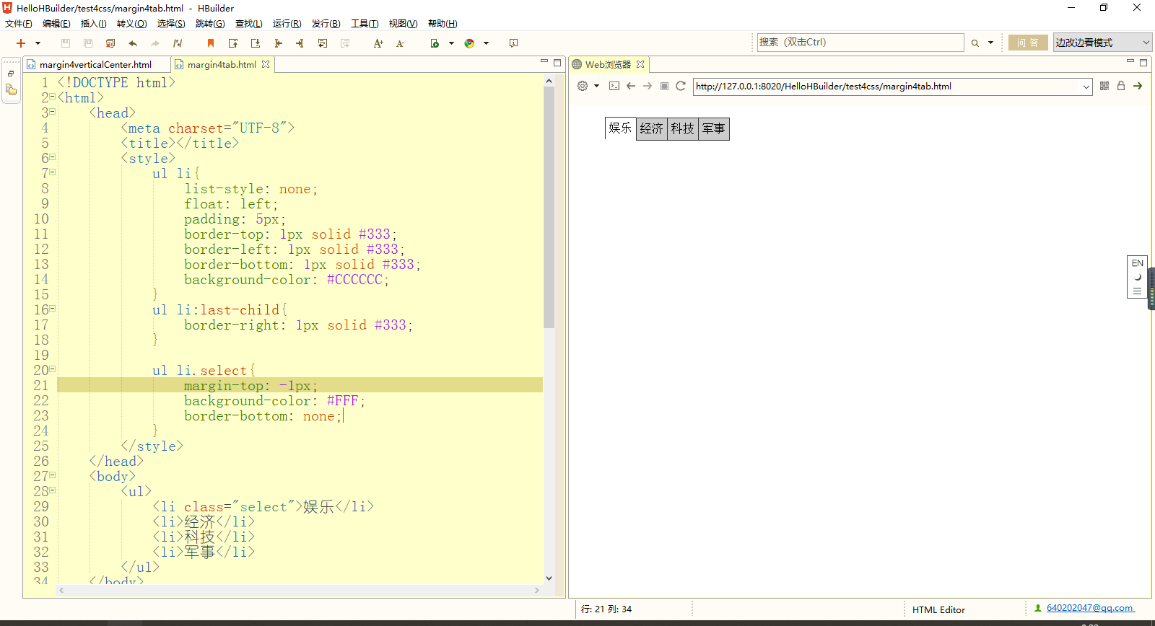
Task: Click the browser Back arrow
Action: pyautogui.click(x=631, y=86)
